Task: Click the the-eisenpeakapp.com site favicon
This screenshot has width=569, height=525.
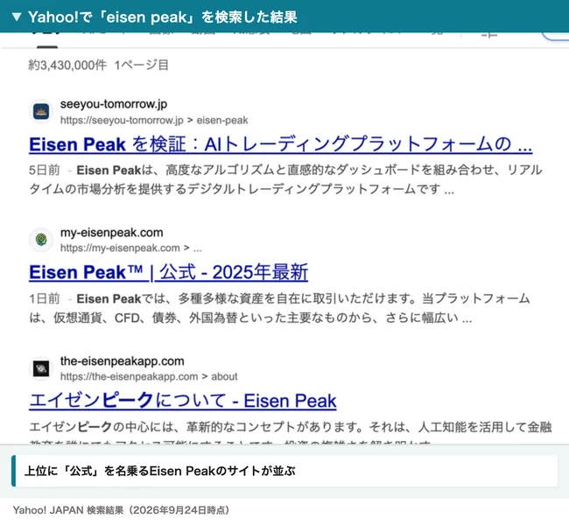Action: click(41, 368)
